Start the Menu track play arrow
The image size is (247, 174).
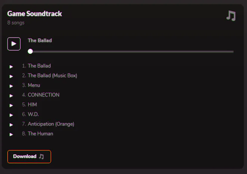tap(11, 86)
